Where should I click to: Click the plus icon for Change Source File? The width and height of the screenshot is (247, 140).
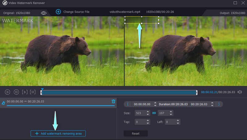click(58, 12)
